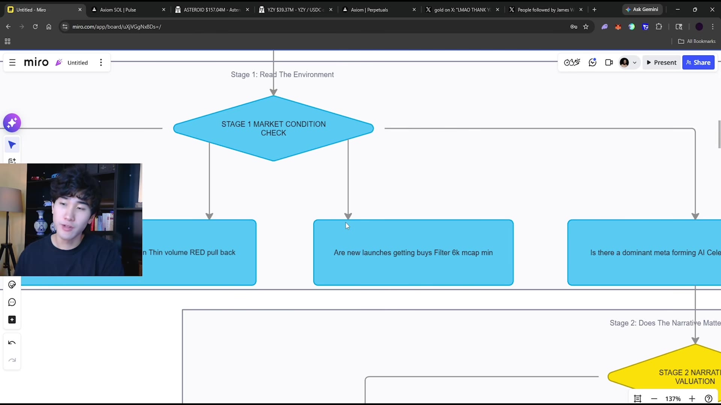Open the comment tool in sidebar
This screenshot has height=405, width=721.
coord(12,302)
